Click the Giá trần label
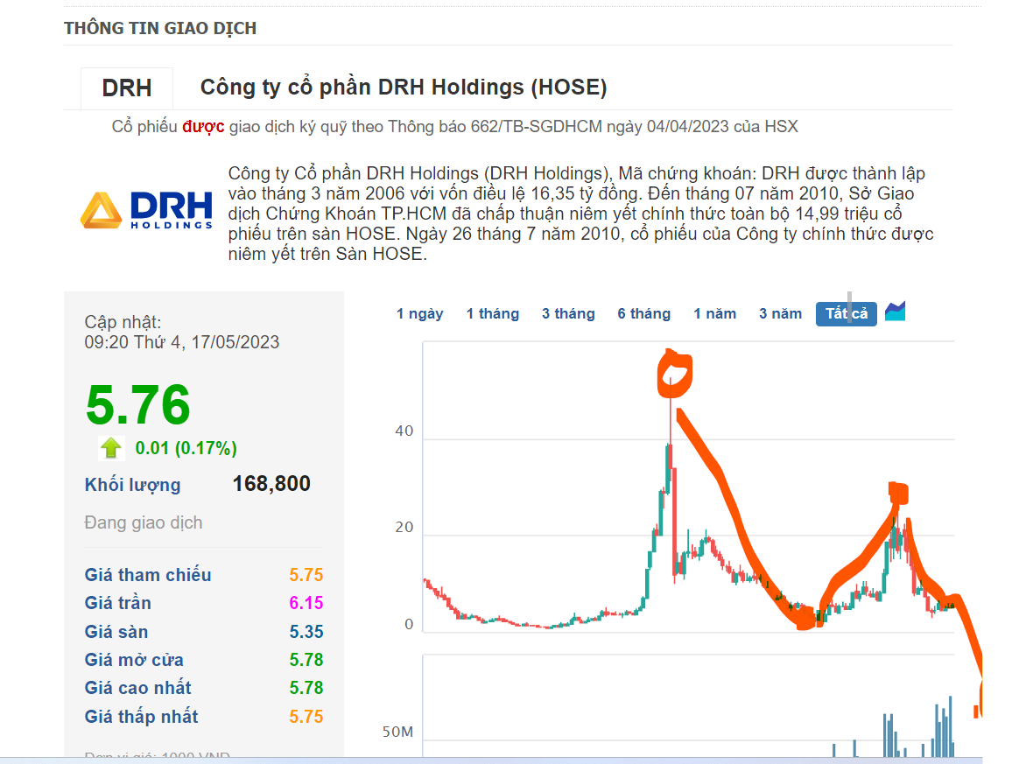 click(118, 603)
